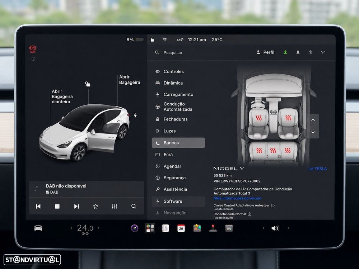
Task: Toggle rear right seat heater
Action: coord(288,151)
